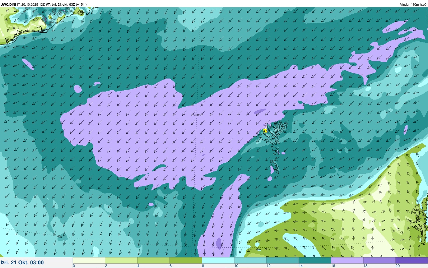Viewport: 428px width, 268px height.
Task: Click the green 4–6 legend swatch
Action: click(x=153, y=260)
